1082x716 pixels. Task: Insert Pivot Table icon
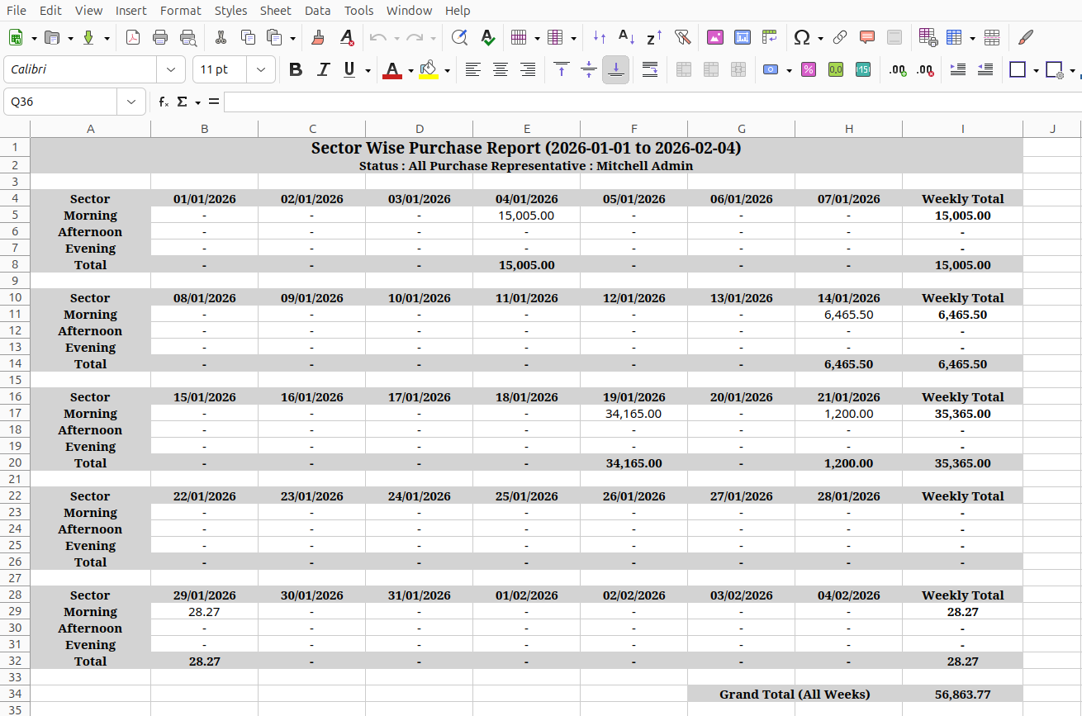click(770, 37)
